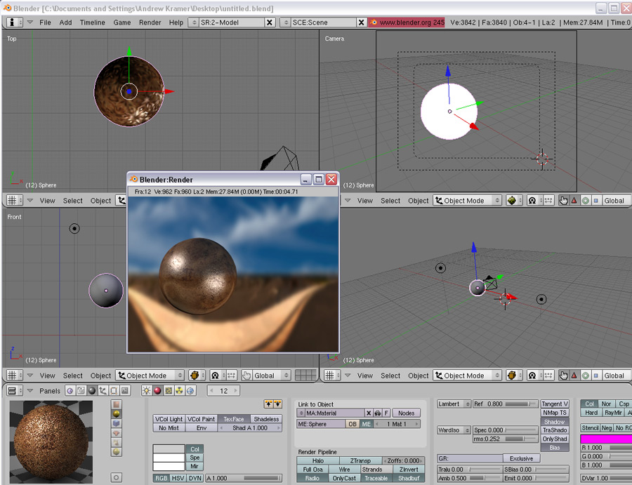Open the WardIso specular shader dropdown
This screenshot has height=485, width=632.
452,430
